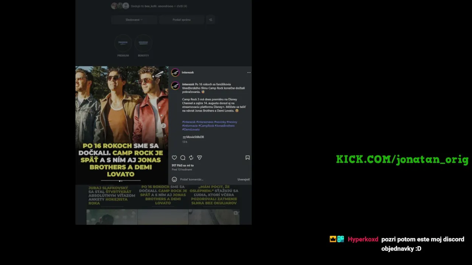Open the three-dot post options menu

tap(249, 73)
